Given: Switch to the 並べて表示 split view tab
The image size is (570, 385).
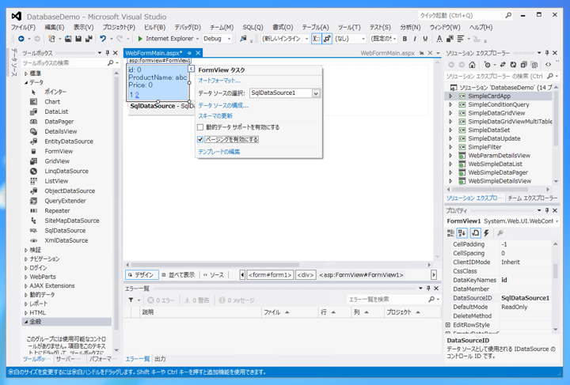Looking at the screenshot, I should click(x=178, y=274).
